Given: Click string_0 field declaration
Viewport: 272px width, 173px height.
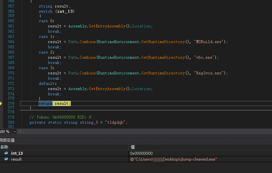Looking at the screenshot, I should [89, 122].
